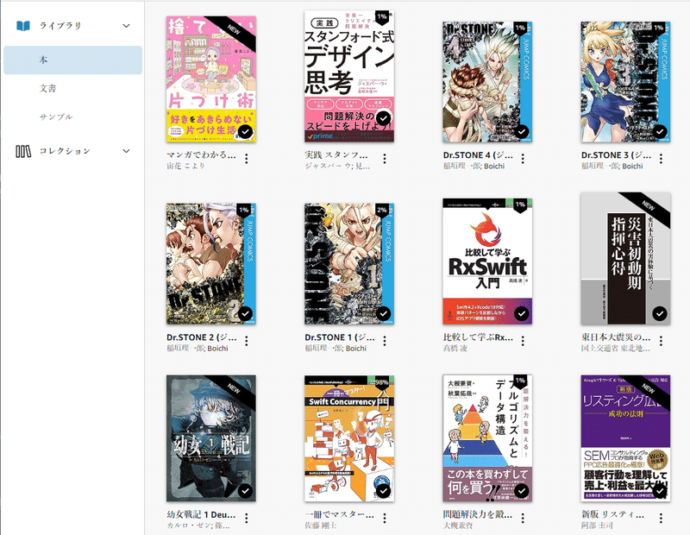Open the 災害初動期指揮心得 book cover

(x=626, y=259)
